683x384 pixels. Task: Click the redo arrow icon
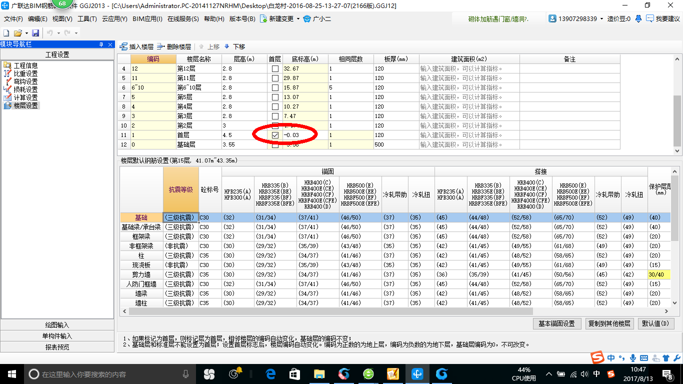[67, 32]
